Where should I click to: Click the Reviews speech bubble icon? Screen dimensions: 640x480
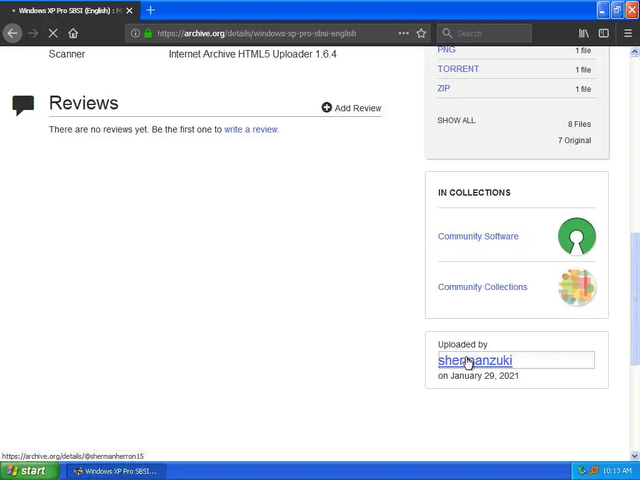pyautogui.click(x=23, y=106)
